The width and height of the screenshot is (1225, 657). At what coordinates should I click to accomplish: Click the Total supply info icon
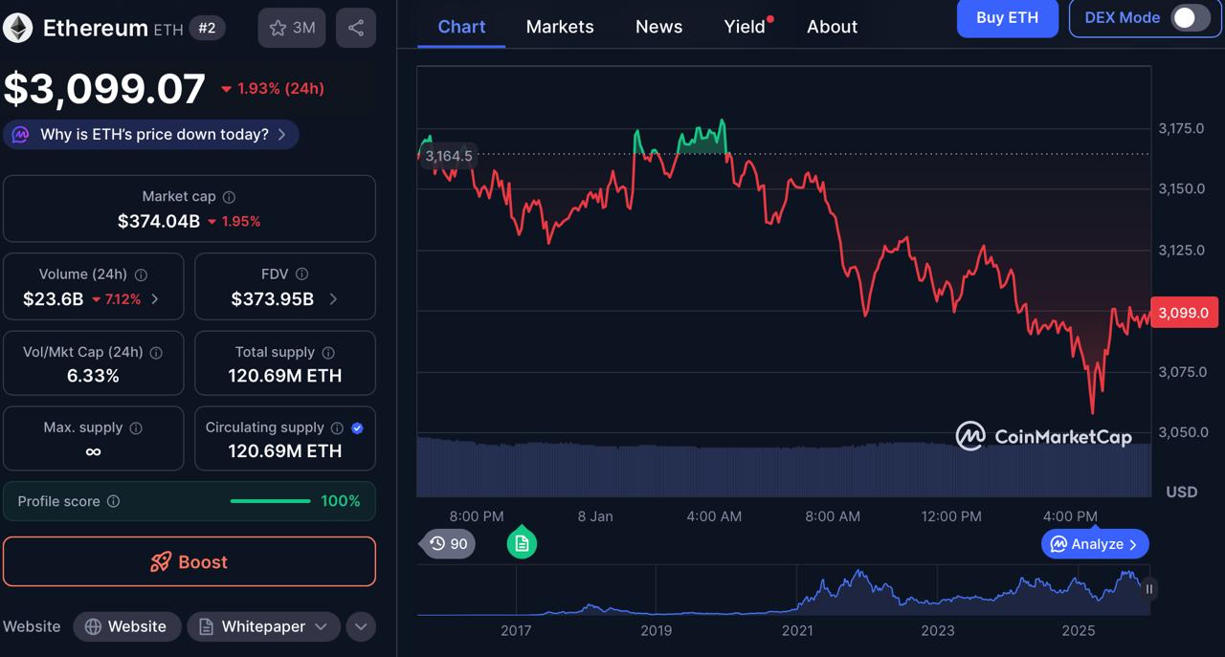pyautogui.click(x=328, y=352)
